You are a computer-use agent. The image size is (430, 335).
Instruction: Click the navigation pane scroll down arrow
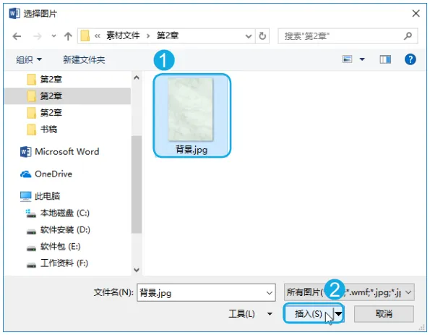pyautogui.click(x=137, y=270)
